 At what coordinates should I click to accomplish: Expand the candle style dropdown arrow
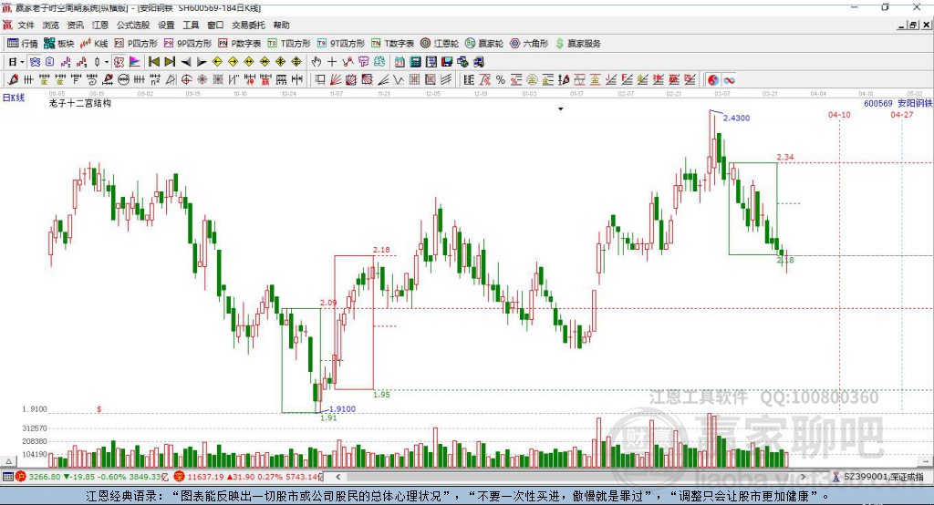click(x=107, y=62)
